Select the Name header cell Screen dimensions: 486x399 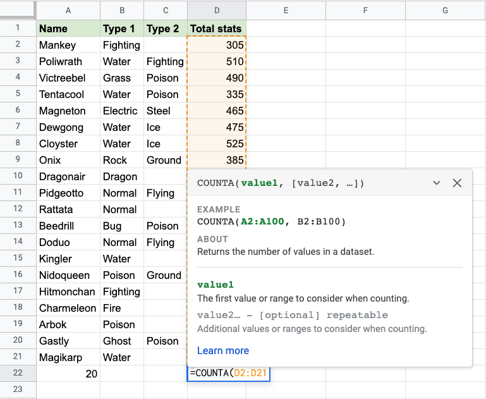pos(68,28)
